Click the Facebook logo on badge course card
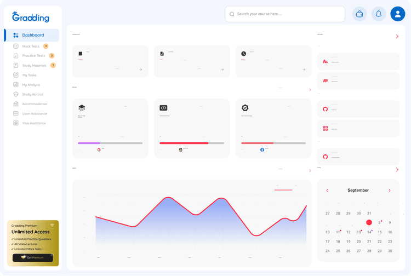 (262, 150)
